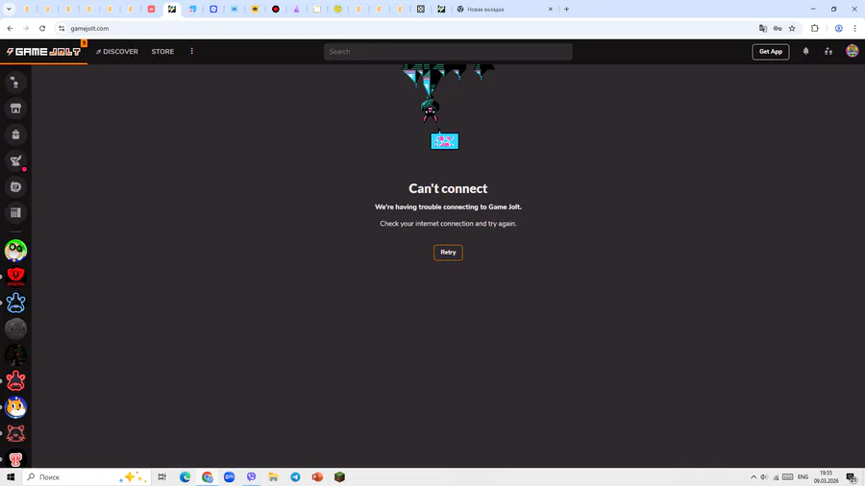Close the Новая вкладка tab
The image size is (865, 486).
[550, 10]
